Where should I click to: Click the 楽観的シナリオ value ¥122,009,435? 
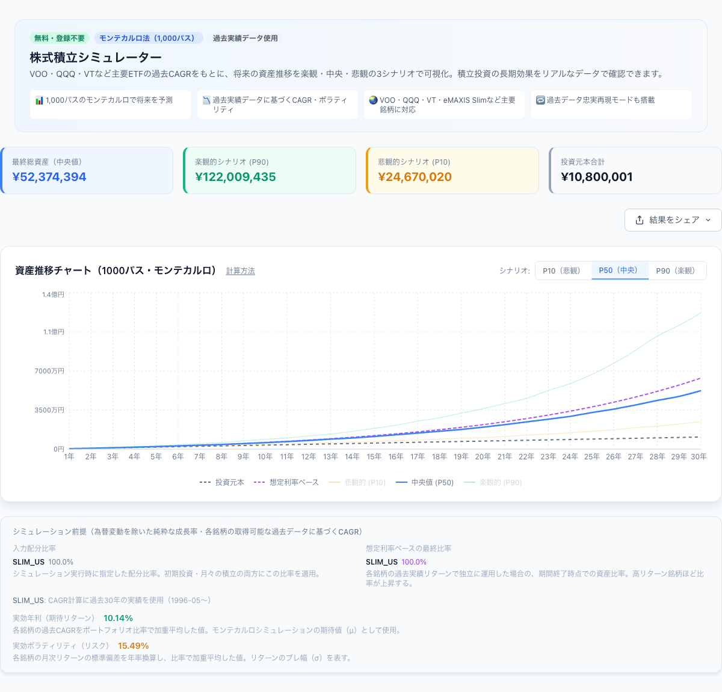pyautogui.click(x=235, y=177)
